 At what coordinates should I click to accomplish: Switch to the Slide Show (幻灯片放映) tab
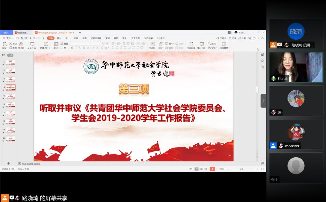[x=96, y=38]
